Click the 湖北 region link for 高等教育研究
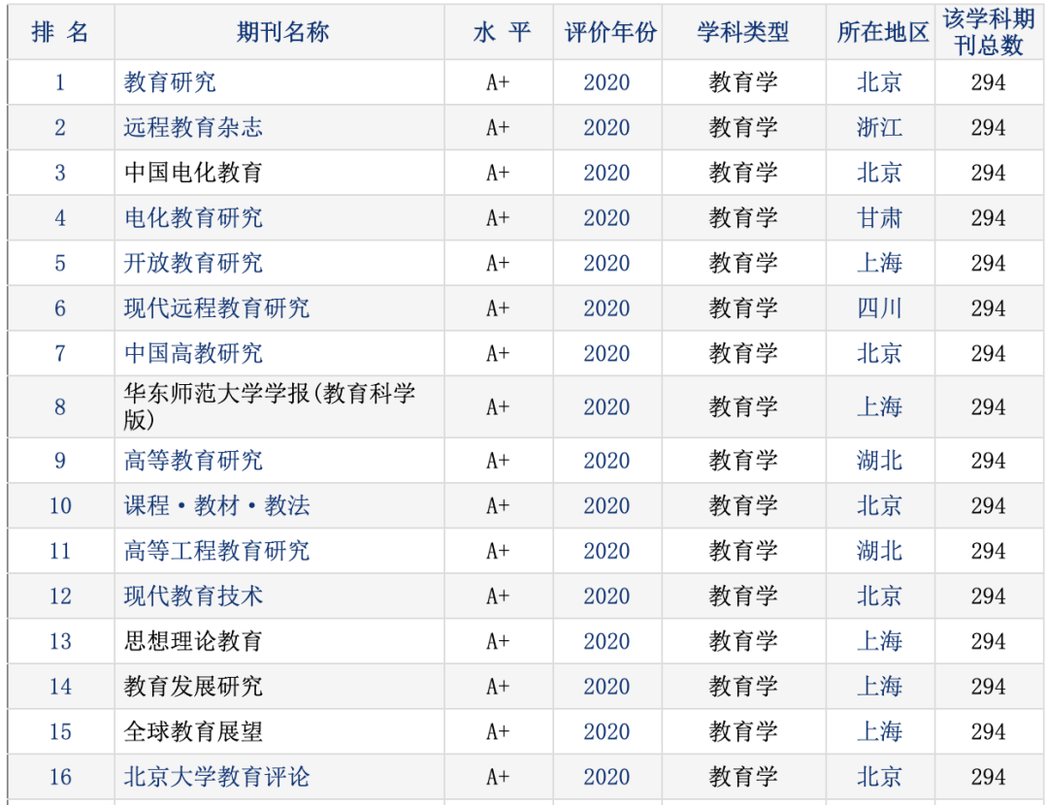The height and width of the screenshot is (805, 1048). (879, 461)
